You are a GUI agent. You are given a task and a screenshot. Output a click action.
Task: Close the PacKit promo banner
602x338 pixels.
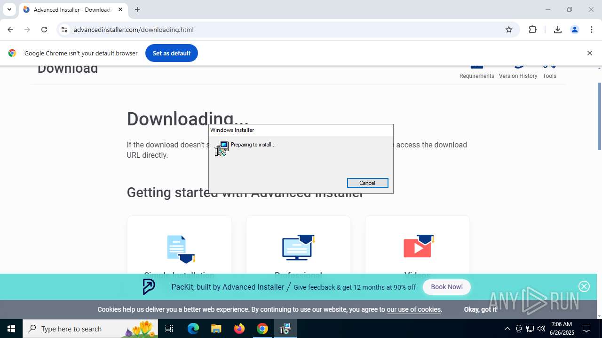point(584,286)
